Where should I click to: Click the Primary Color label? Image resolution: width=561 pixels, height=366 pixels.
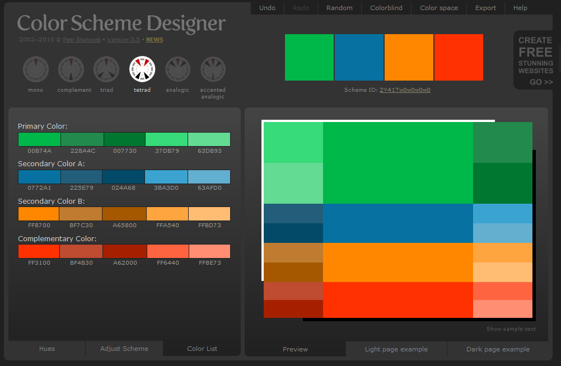(43, 126)
